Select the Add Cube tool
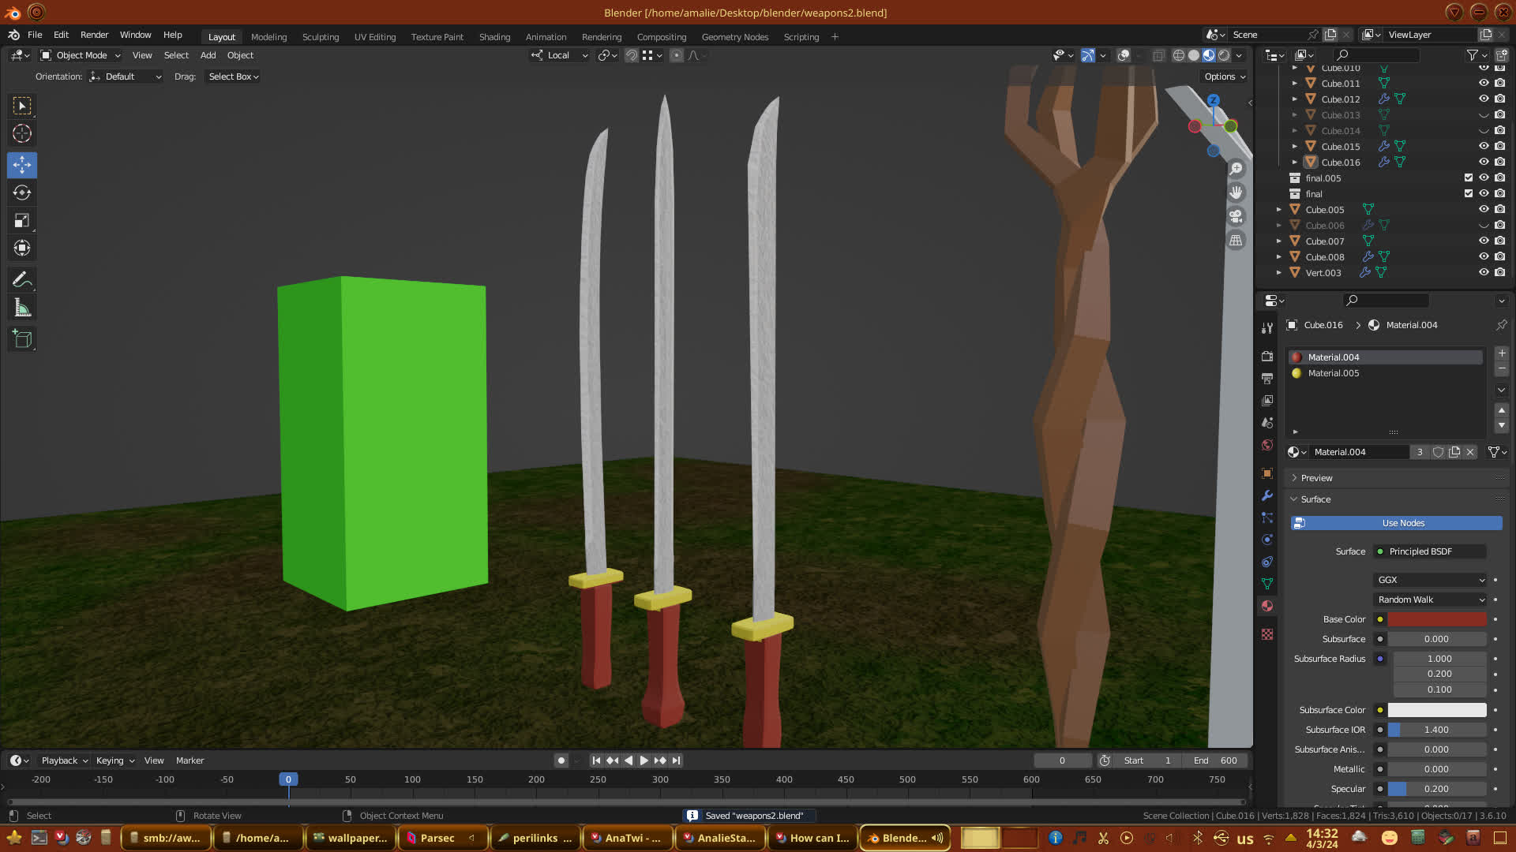Image resolution: width=1516 pixels, height=852 pixels. (22, 339)
